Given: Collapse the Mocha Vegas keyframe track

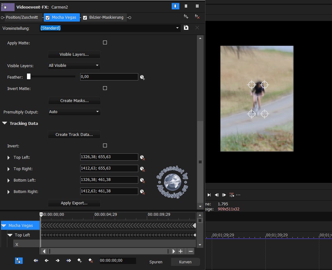Looking at the screenshot, I should tap(3, 226).
